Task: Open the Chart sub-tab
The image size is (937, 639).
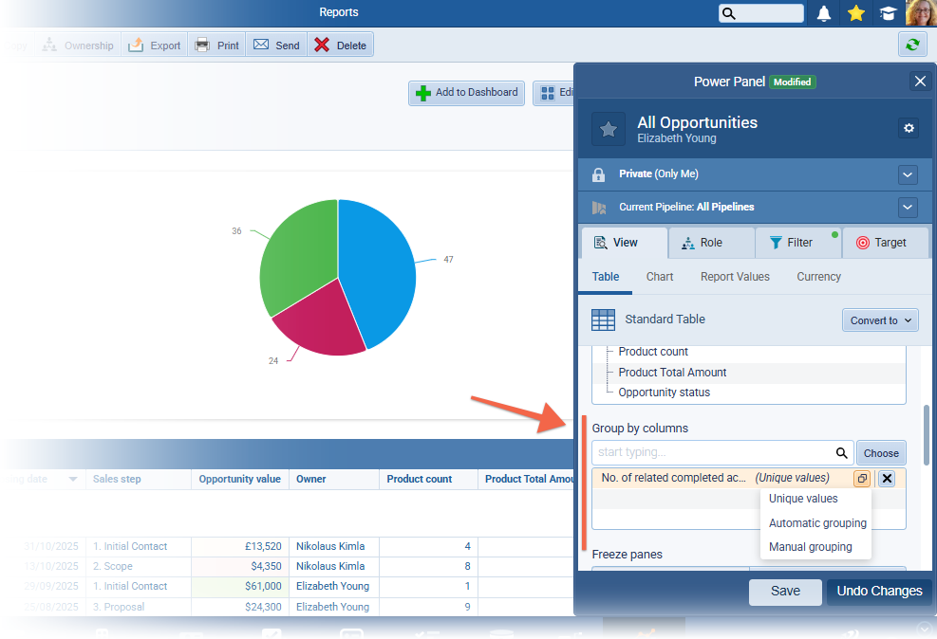Action: 660,277
